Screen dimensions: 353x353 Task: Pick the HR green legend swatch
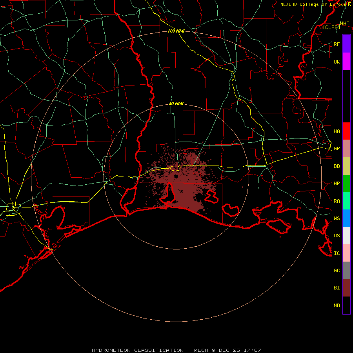[346, 184]
